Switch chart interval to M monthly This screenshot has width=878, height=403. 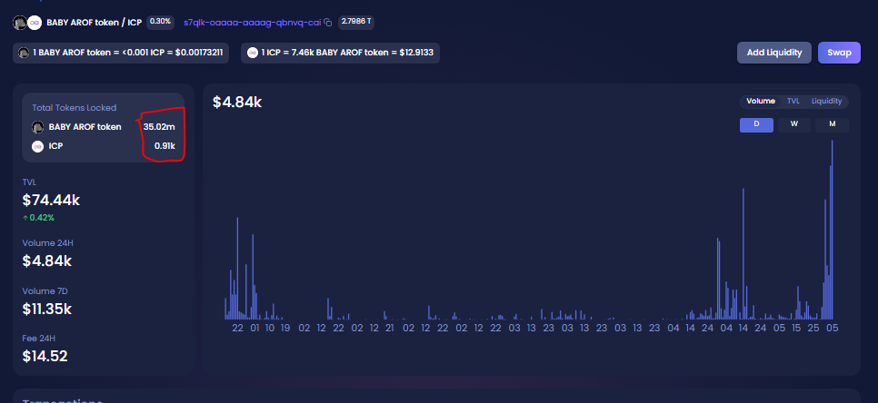832,124
